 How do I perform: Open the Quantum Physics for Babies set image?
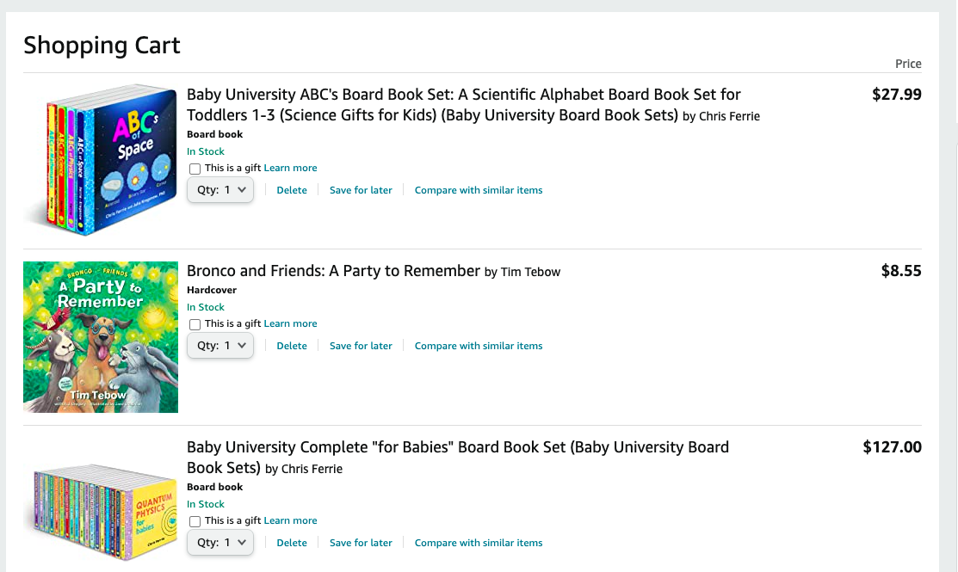[101, 512]
